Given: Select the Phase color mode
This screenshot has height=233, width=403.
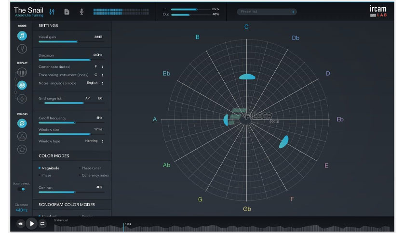Looking at the screenshot, I should [45, 175].
